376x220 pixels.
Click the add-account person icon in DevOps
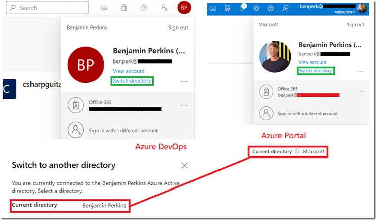[76, 130]
